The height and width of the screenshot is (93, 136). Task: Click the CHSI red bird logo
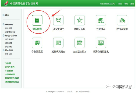[x=6, y=3]
